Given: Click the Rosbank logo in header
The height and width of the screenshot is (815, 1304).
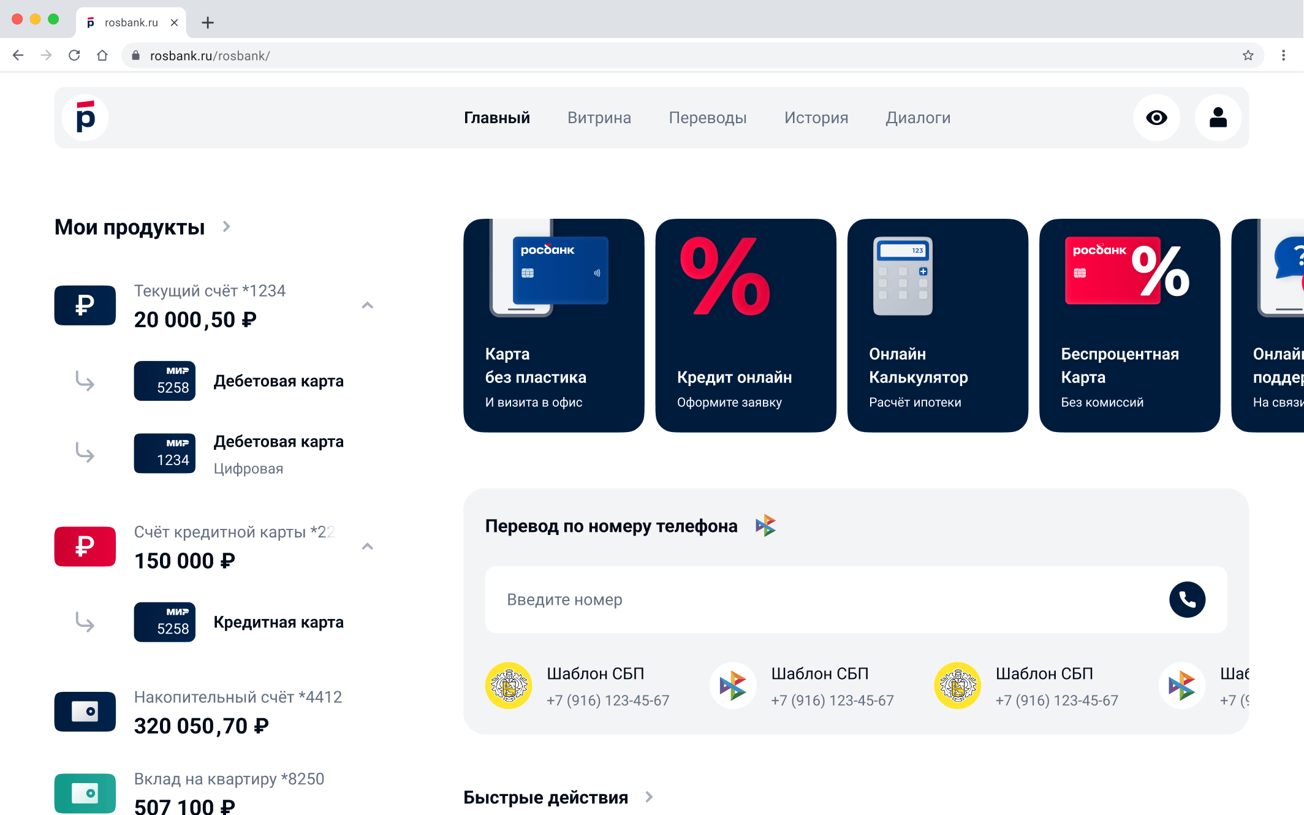Looking at the screenshot, I should click(85, 118).
